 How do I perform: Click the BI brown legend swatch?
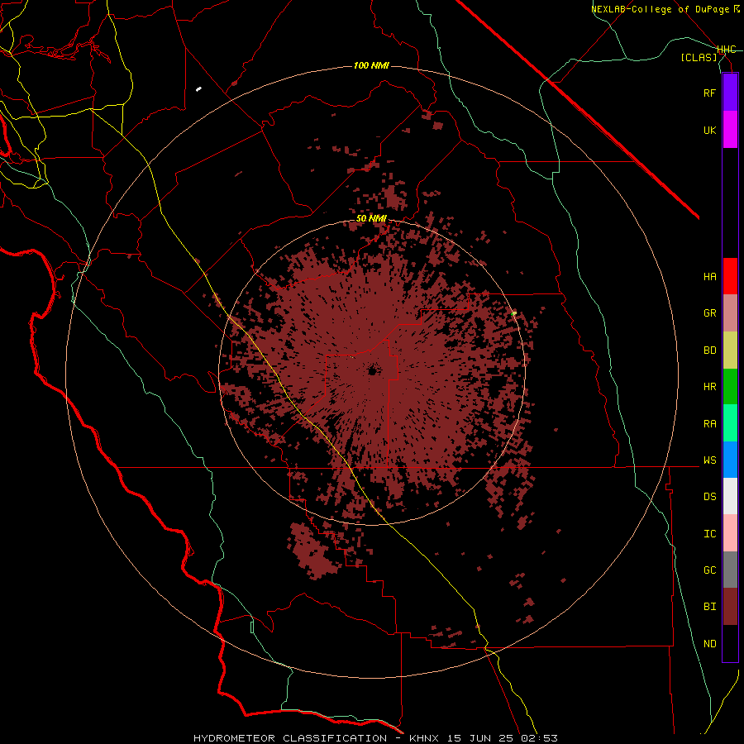[x=730, y=607]
